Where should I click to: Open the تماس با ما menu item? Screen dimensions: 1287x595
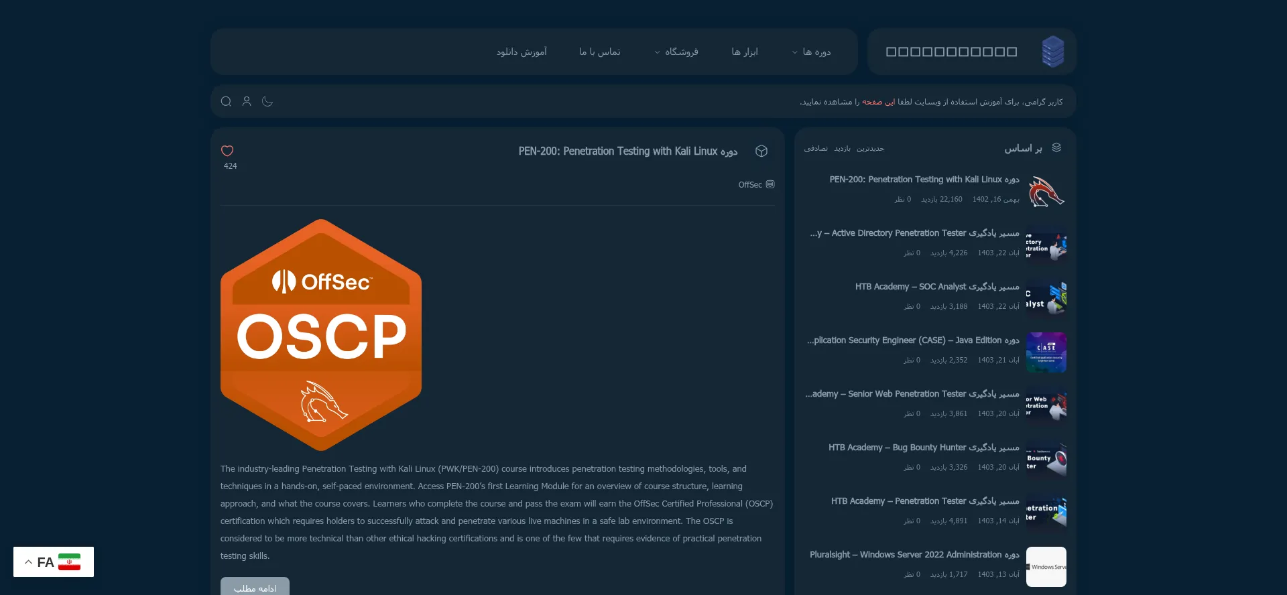coord(600,52)
